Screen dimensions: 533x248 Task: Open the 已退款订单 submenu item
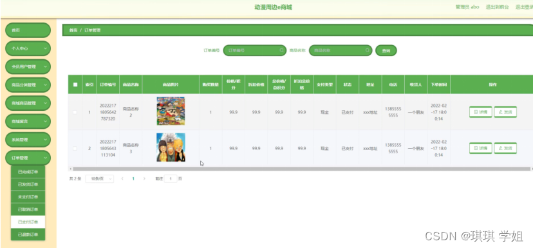point(28,234)
